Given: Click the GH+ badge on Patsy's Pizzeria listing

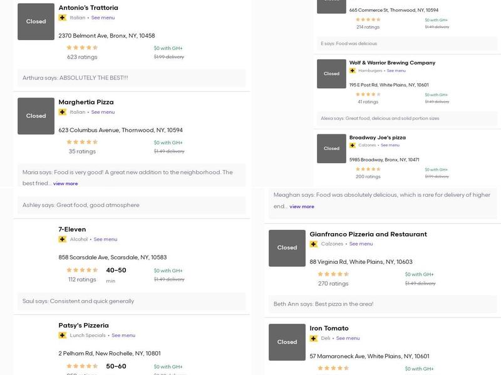Looking at the screenshot, I should pyautogui.click(x=63, y=336).
